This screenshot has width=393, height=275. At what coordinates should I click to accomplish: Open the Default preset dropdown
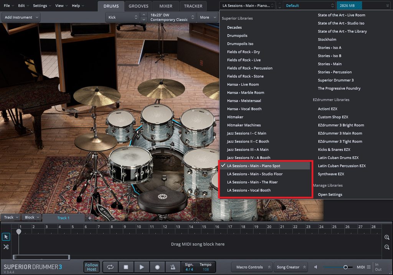point(310,5)
